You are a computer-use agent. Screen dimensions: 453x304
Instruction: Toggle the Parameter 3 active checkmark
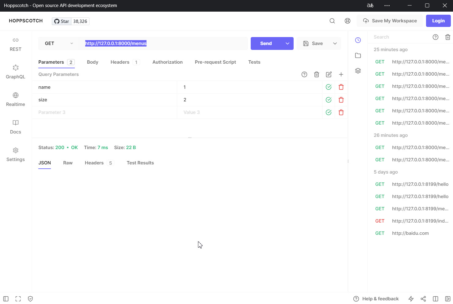pos(329,112)
